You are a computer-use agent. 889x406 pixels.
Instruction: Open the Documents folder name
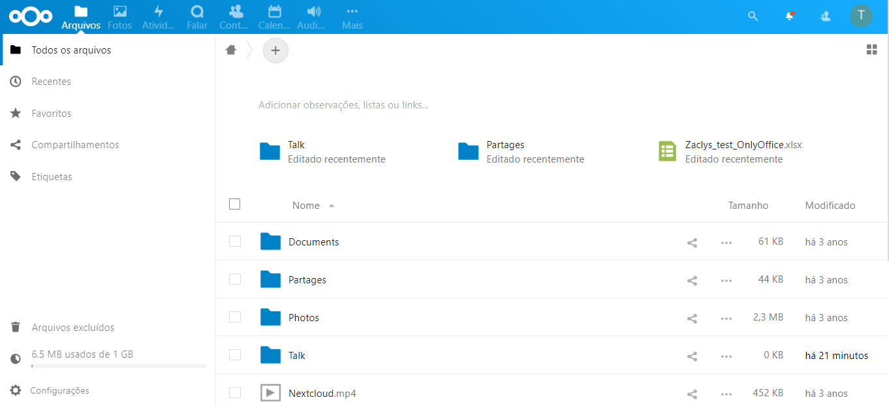[314, 242]
